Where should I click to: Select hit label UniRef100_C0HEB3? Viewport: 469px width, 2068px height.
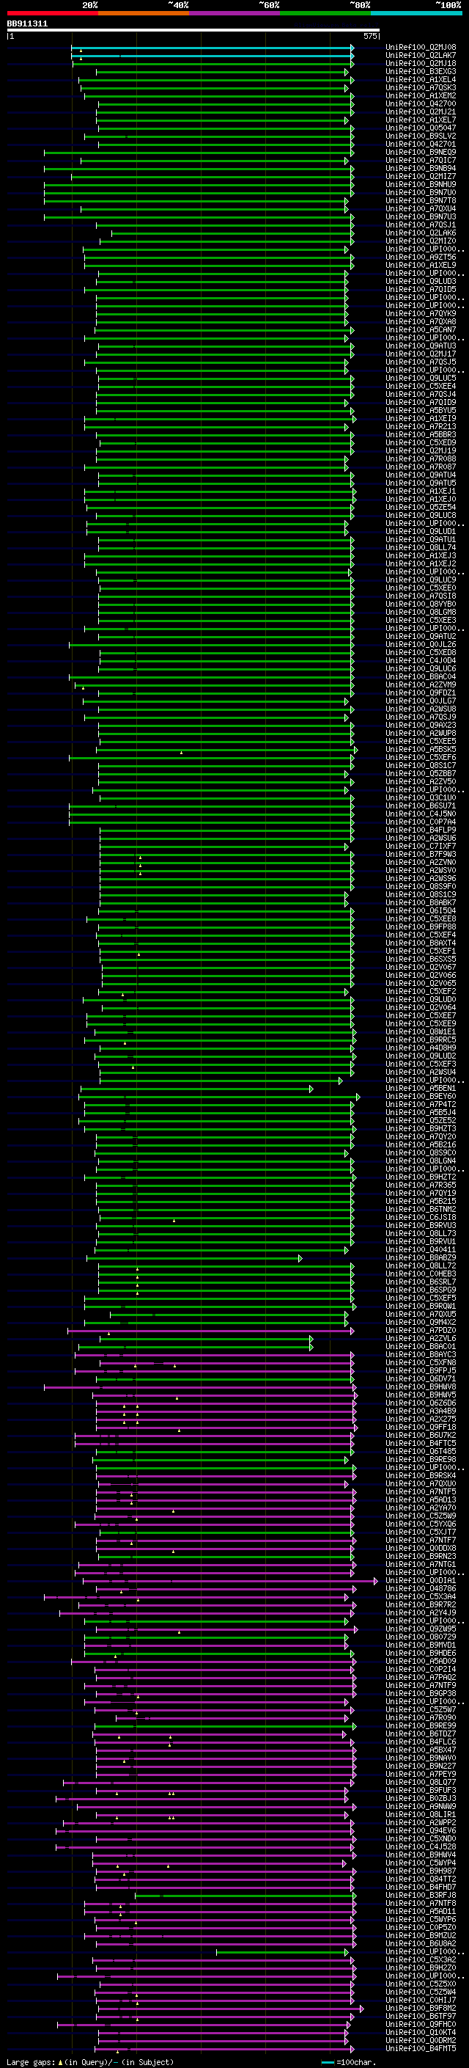(421, 1274)
